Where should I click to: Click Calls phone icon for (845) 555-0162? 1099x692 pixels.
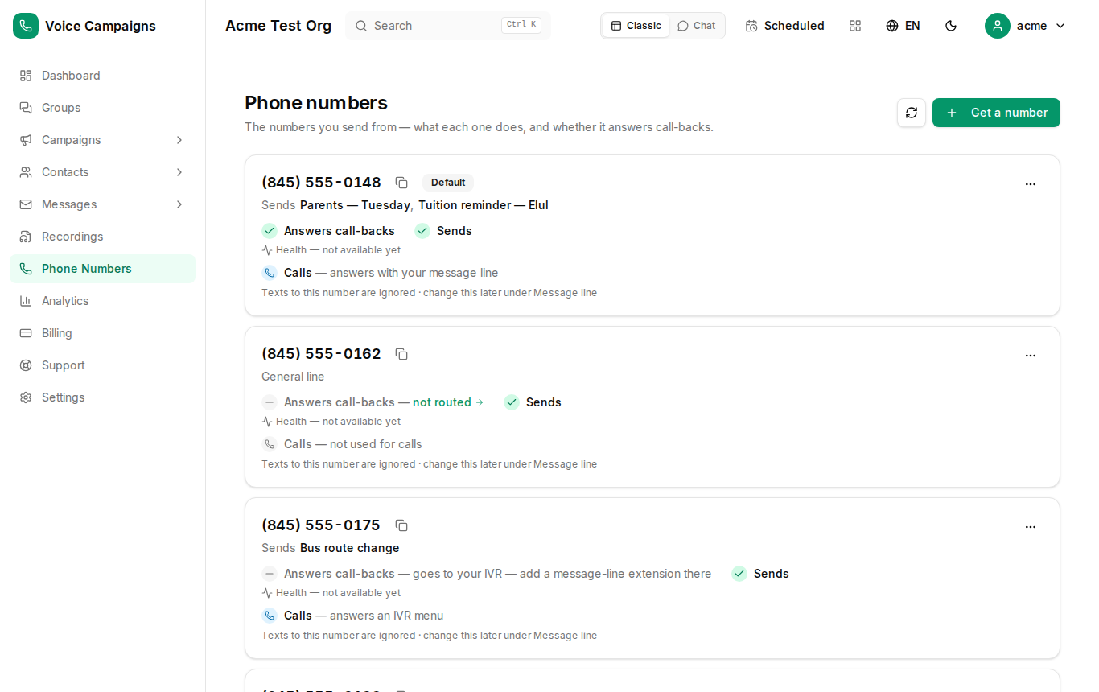(270, 444)
